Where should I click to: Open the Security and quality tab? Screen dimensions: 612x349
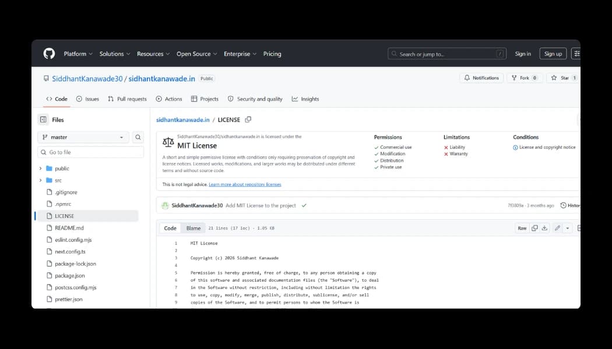click(255, 99)
